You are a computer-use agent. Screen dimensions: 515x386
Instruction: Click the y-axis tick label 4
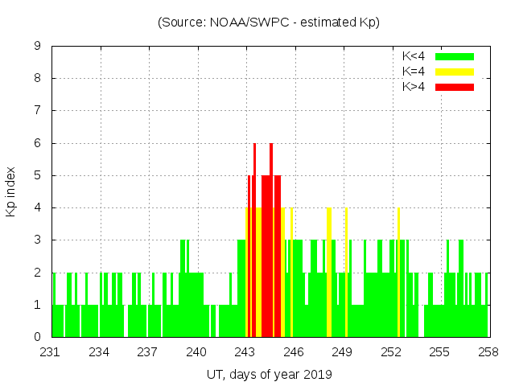coord(37,207)
